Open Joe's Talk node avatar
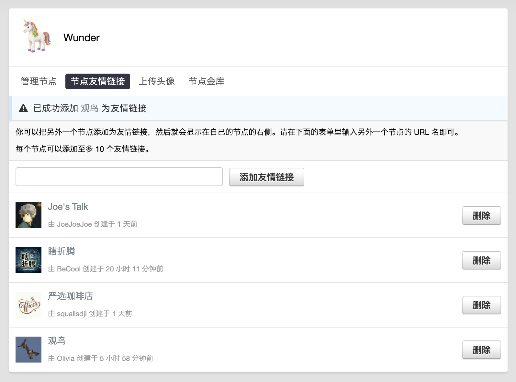Viewport: 516px width, 382px height. tap(28, 215)
